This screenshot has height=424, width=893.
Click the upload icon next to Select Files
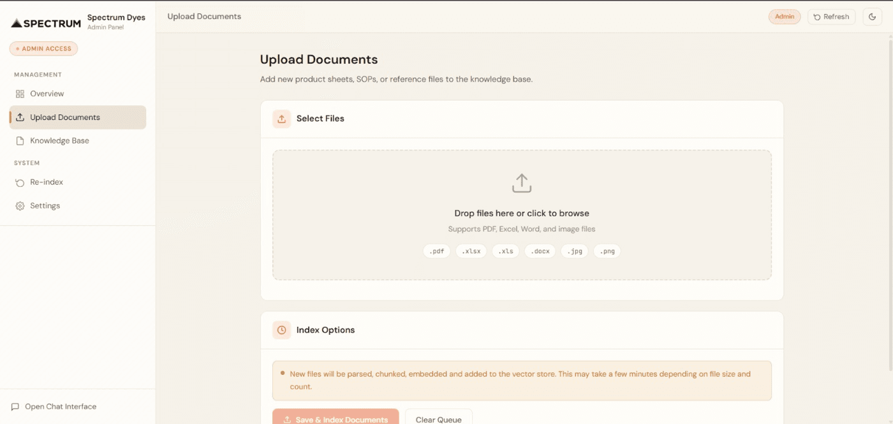281,119
